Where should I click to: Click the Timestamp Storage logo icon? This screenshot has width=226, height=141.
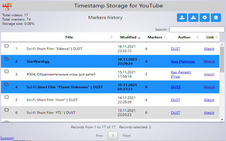[7, 7]
